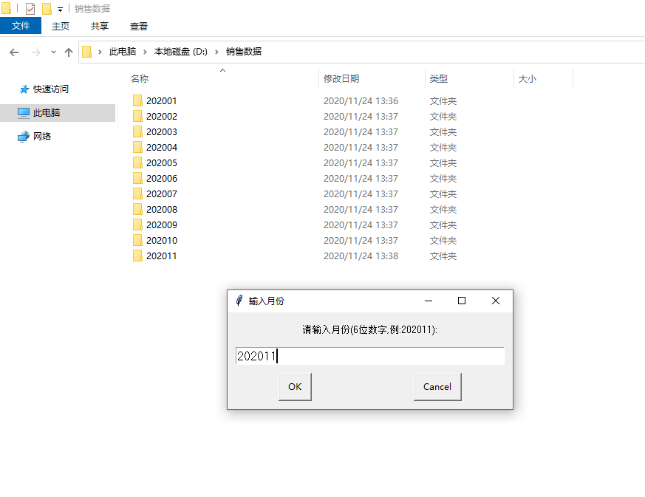Open 网络 via its network icon

pyautogui.click(x=24, y=136)
